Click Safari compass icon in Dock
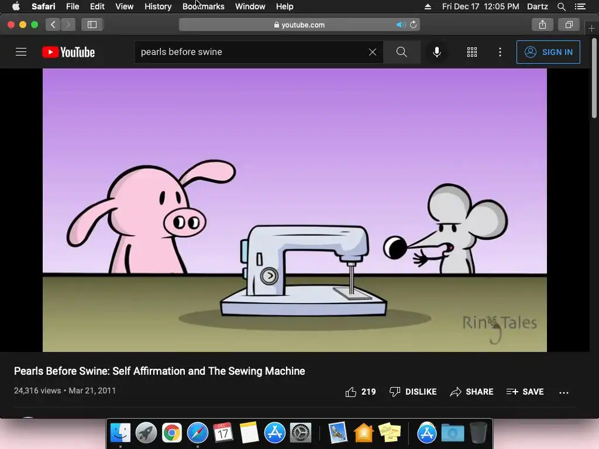 coord(198,433)
